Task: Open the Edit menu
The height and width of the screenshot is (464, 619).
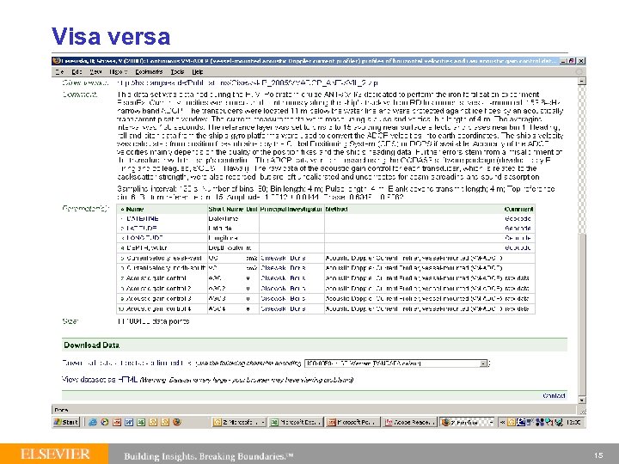Action: (x=77, y=72)
